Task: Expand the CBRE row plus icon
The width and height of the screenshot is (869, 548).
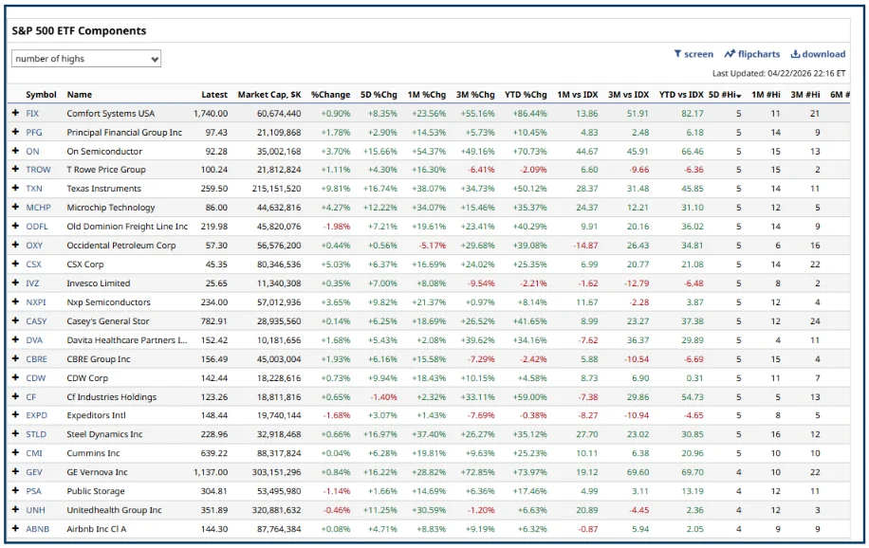Action: pyautogui.click(x=15, y=358)
